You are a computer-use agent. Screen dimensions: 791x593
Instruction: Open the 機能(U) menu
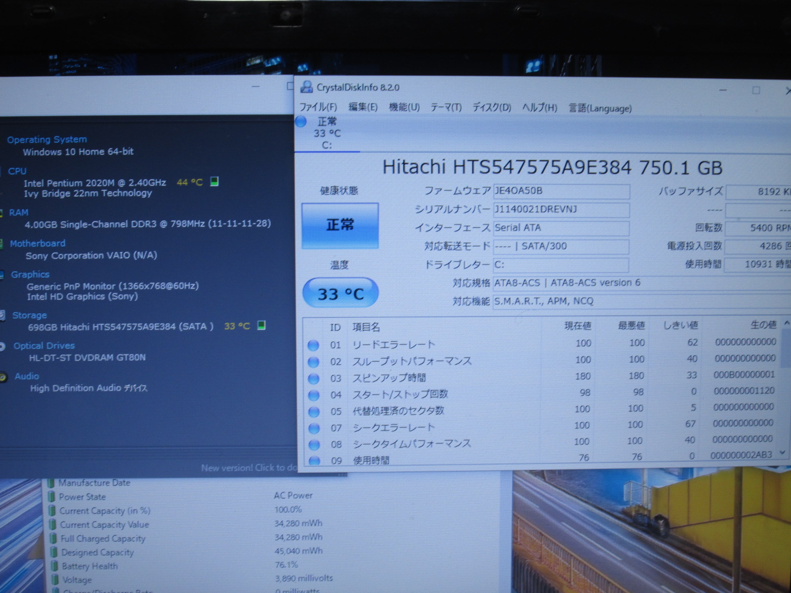click(404, 107)
